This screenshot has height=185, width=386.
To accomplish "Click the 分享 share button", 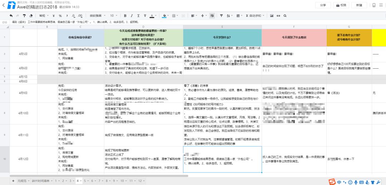I will click(323, 5).
